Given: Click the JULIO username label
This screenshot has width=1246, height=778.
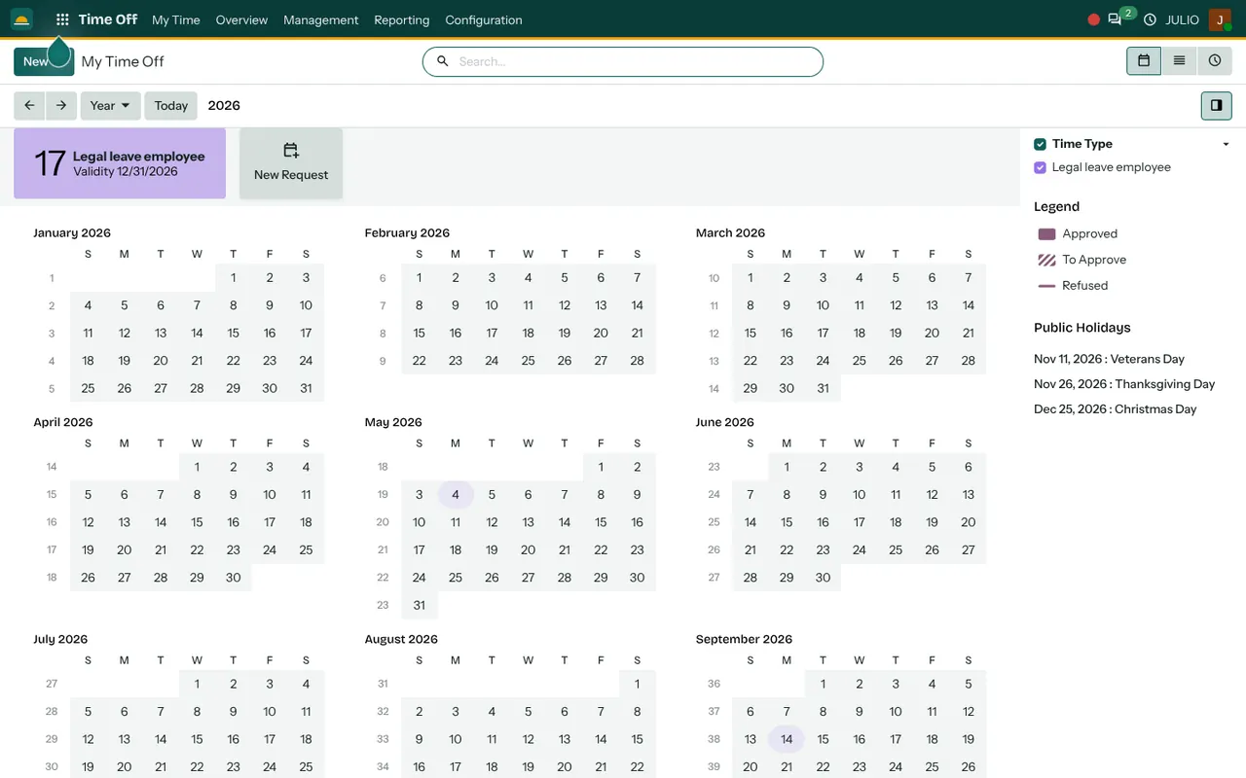Looking at the screenshot, I should pos(1182,19).
